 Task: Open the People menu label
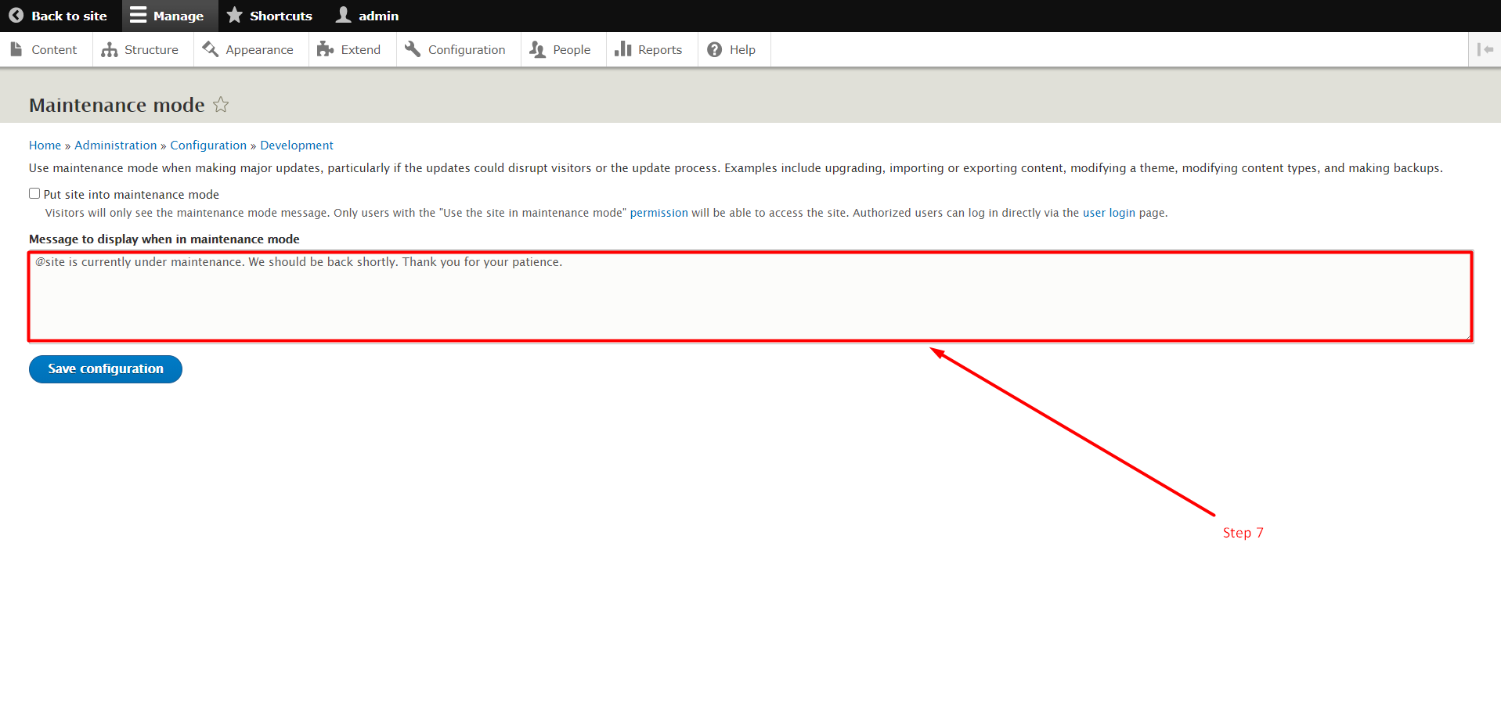(572, 50)
